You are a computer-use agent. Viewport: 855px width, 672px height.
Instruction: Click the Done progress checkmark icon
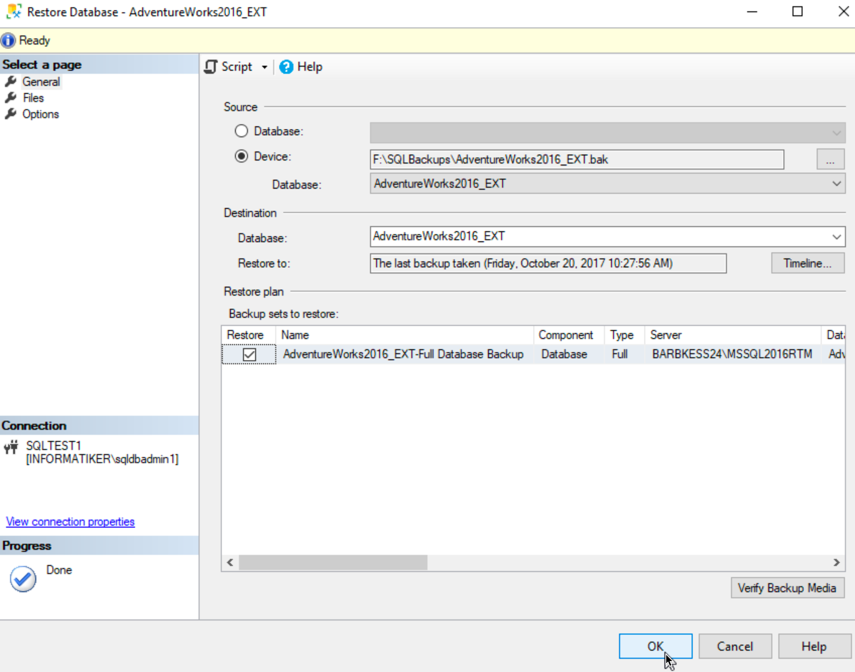tap(23, 578)
